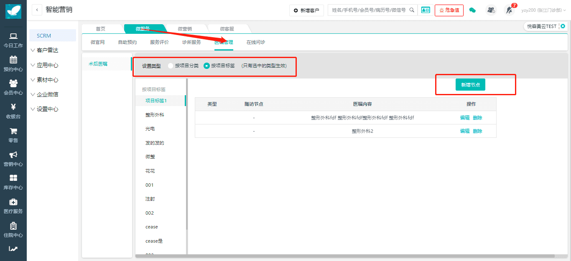571x261 pixels.
Task: Expand the 素材中心 menu group
Action: pos(45,80)
